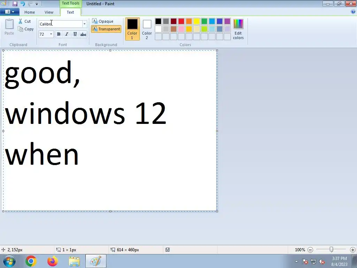Open Windows Explorer from taskbar
The height and width of the screenshot is (268, 357).
[x=74, y=261]
